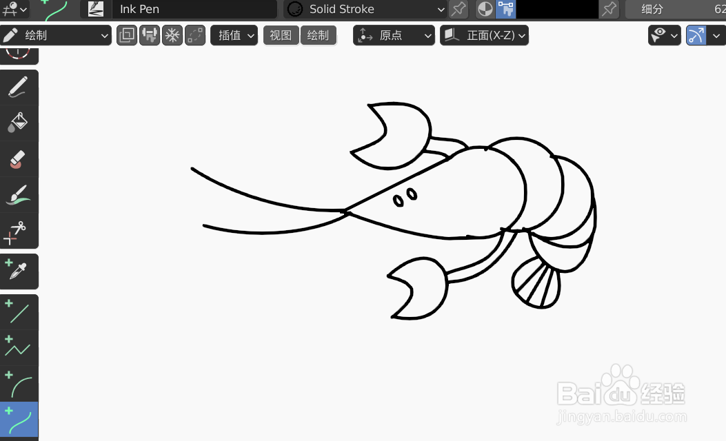Open the 插值 dropdown
The height and width of the screenshot is (441, 726).
[x=234, y=35]
